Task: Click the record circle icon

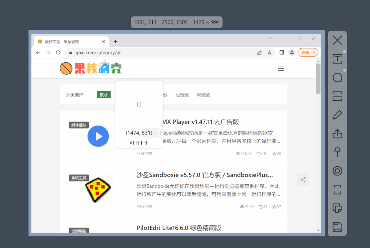Action: [337, 171]
